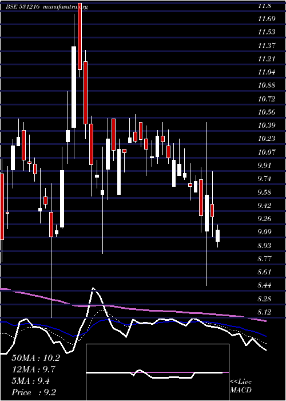Click the 'BSE 531216' header text
Image resolution: width=286 pixels, height=401 pixels.
click(x=23, y=7)
